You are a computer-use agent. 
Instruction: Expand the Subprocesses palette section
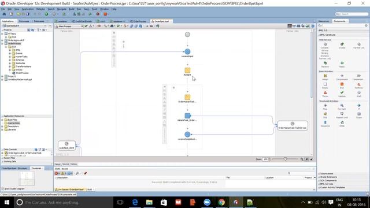pyautogui.click(x=327, y=173)
